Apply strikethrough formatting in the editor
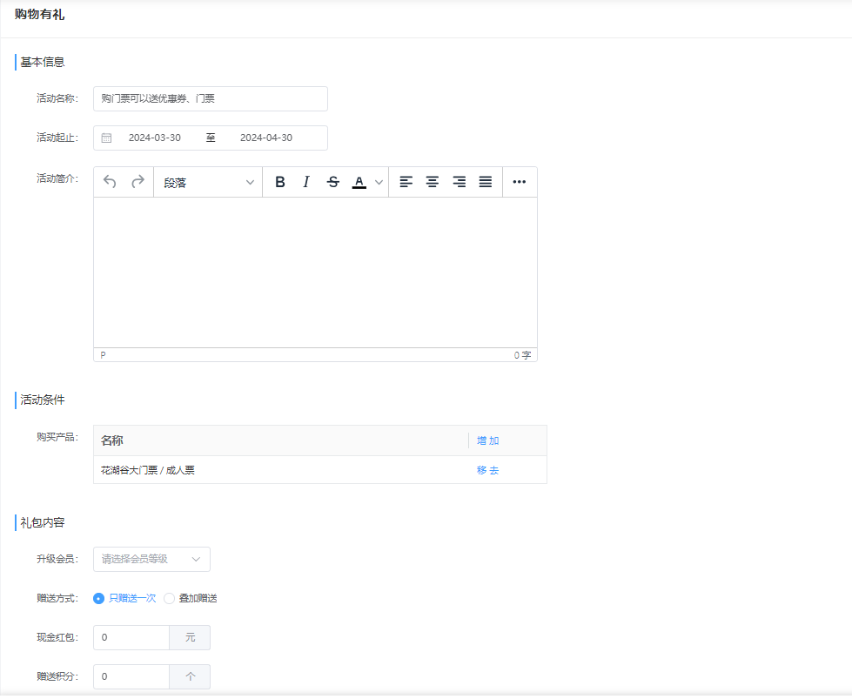The height and width of the screenshot is (699, 852). pos(332,182)
